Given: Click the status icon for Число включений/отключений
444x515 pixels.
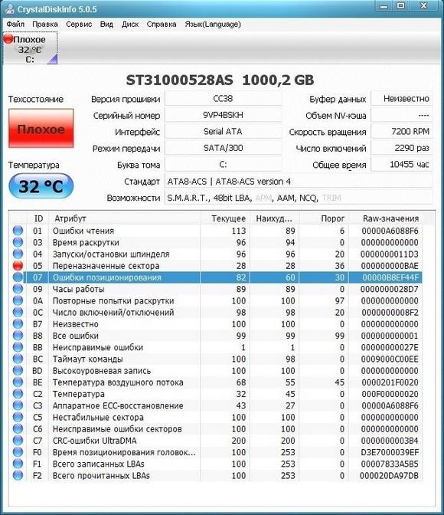Looking at the screenshot, I should [x=18, y=313].
